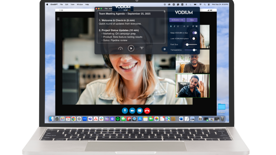Open the scroll speed gauge in VODIUM
Screen dimensions: 276x155
point(120,48)
